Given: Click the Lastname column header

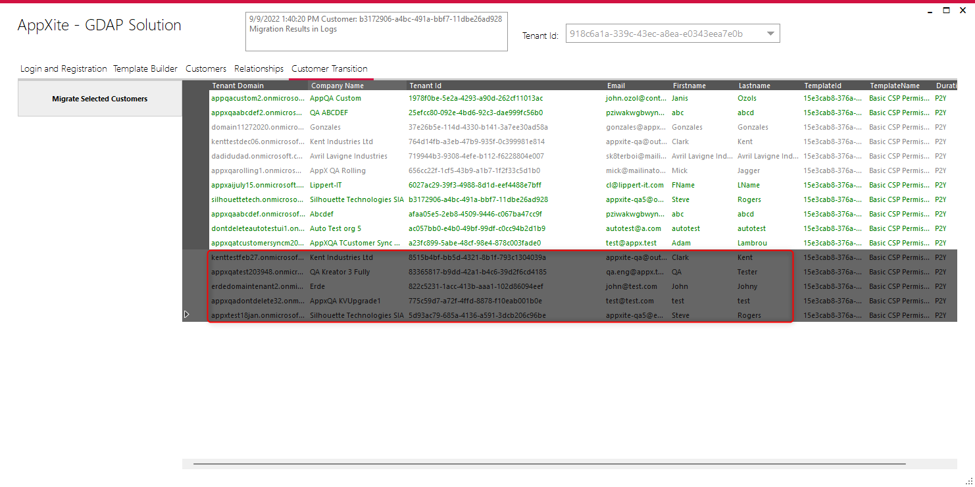Looking at the screenshot, I should pos(768,86).
